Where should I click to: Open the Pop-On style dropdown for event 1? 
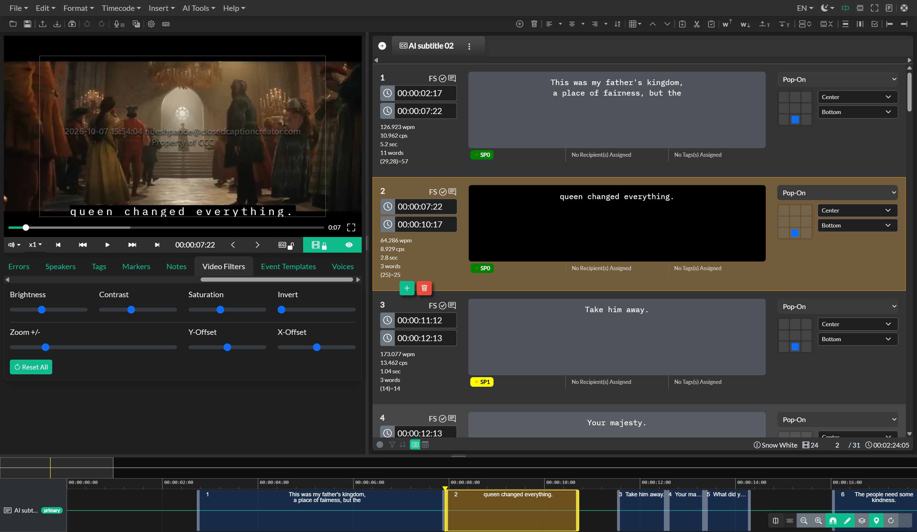[838, 79]
